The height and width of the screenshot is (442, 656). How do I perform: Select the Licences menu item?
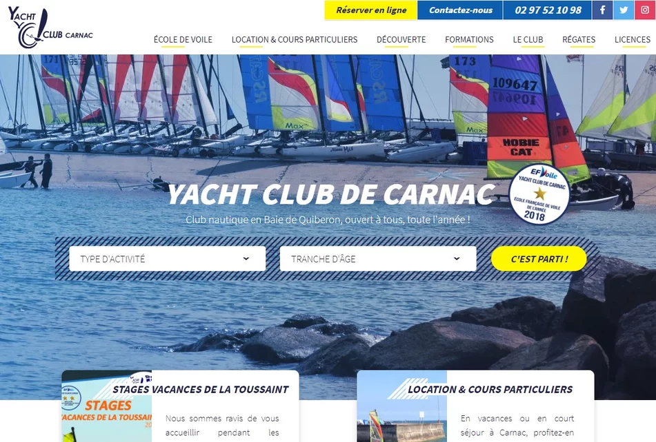pos(632,40)
